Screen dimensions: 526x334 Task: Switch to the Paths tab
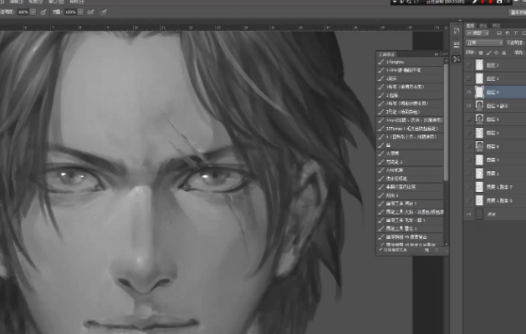coord(494,24)
